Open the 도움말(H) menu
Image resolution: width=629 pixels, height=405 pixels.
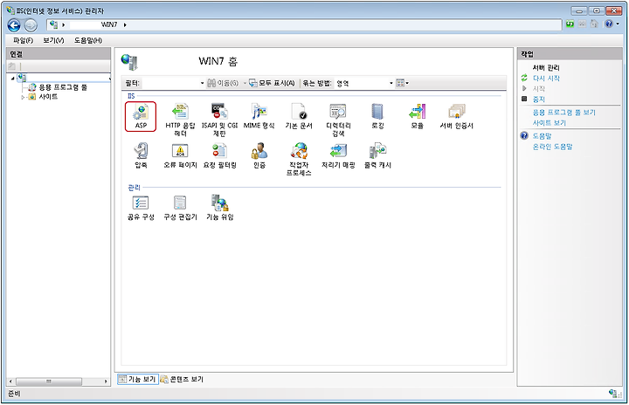click(x=88, y=40)
